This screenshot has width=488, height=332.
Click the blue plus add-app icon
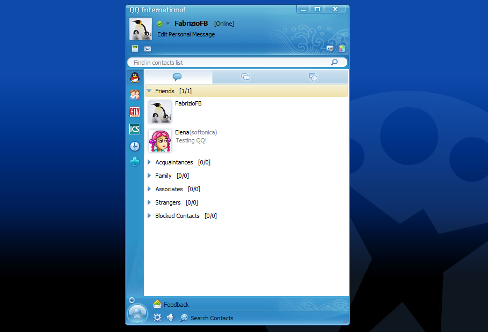coord(135,162)
